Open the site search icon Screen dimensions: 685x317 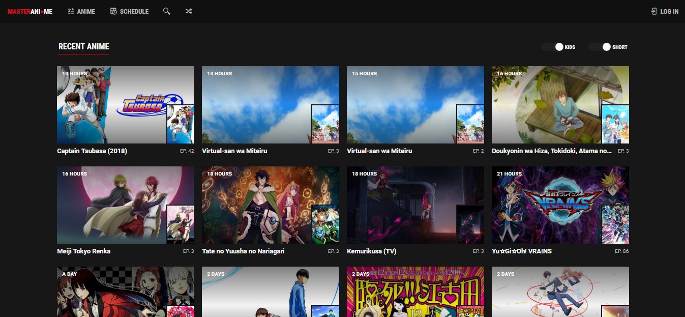pyautogui.click(x=167, y=11)
